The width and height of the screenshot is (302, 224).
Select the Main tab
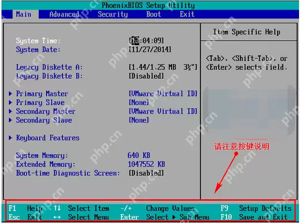tap(24, 14)
